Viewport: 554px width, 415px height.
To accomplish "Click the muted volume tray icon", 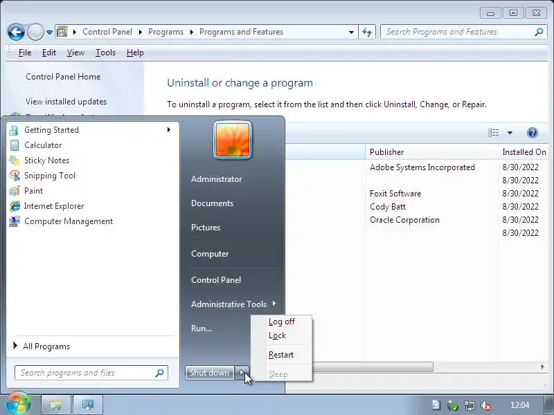I will pos(486,405).
